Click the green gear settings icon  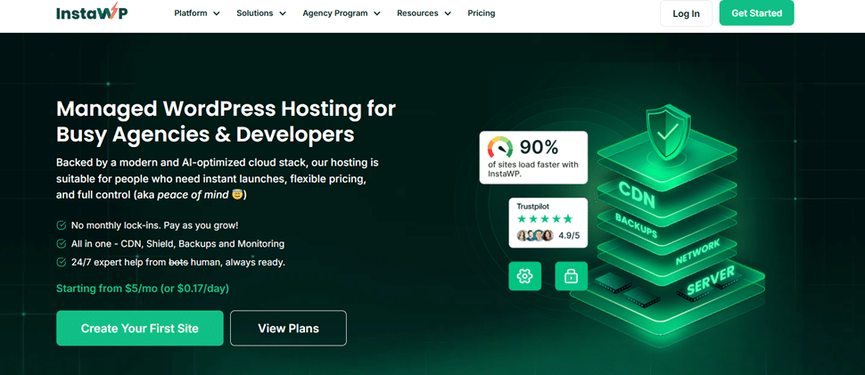point(524,276)
